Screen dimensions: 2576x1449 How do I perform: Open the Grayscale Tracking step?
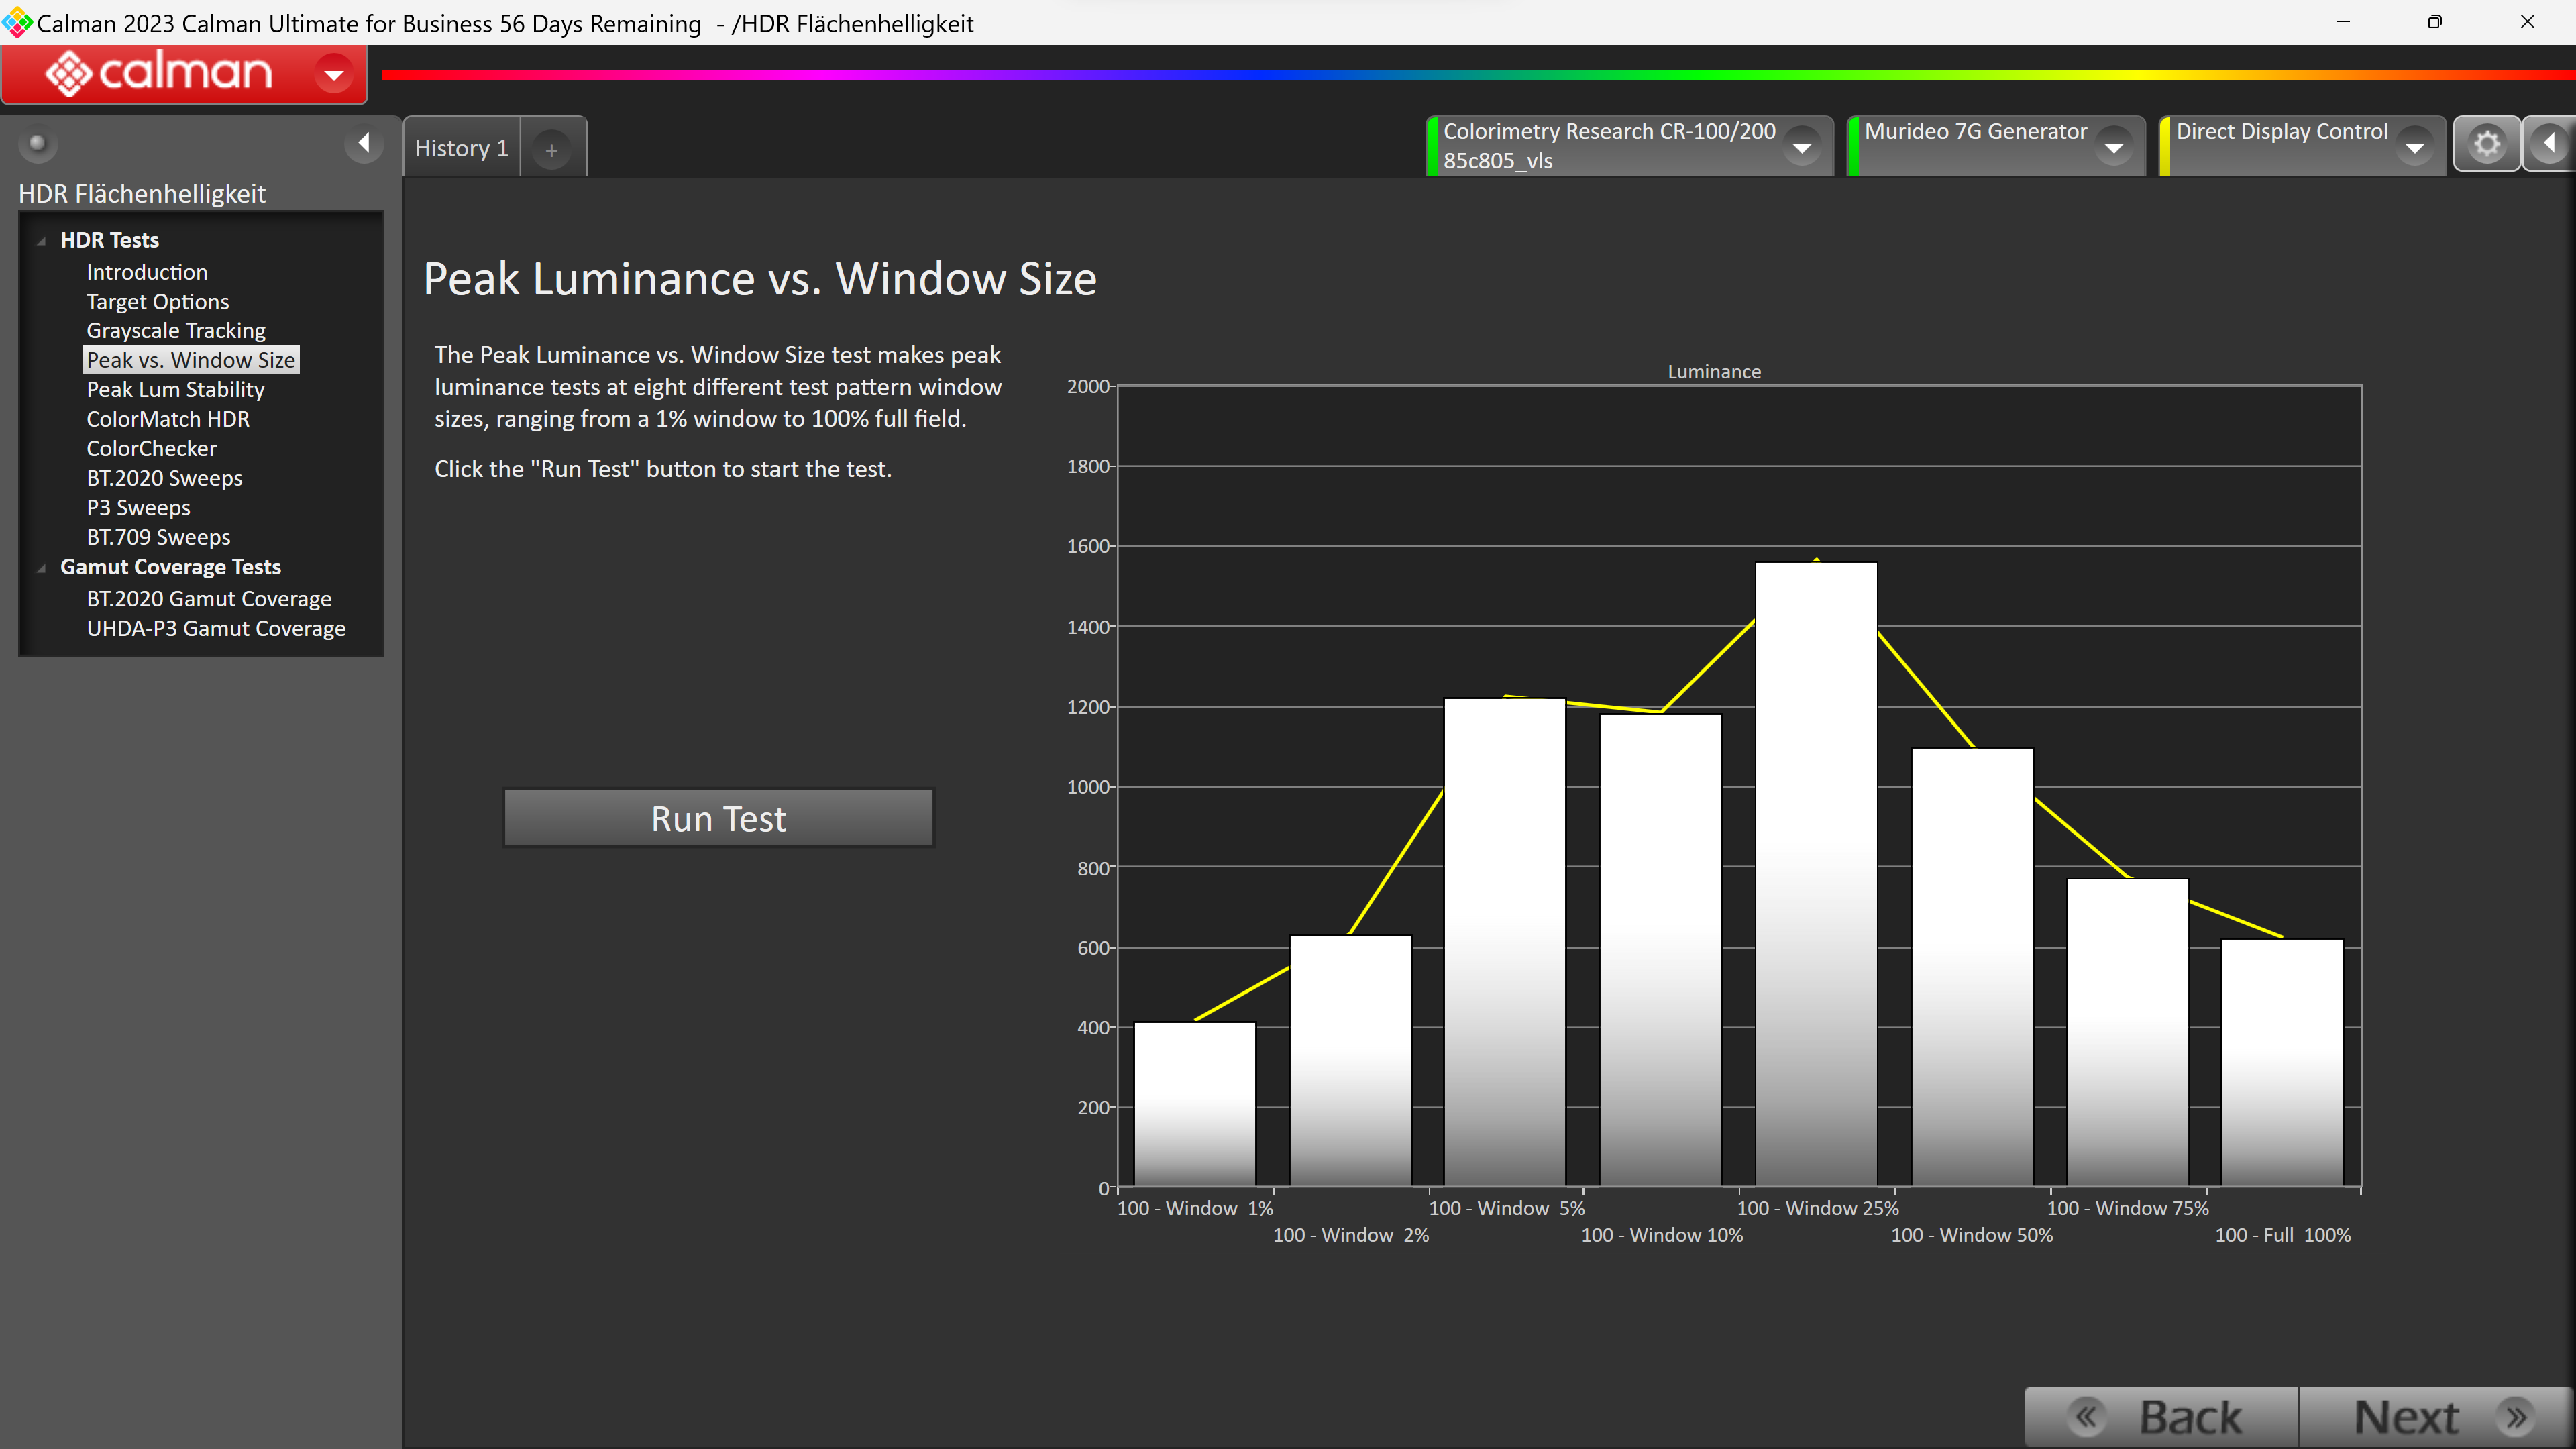pyautogui.click(x=176, y=330)
